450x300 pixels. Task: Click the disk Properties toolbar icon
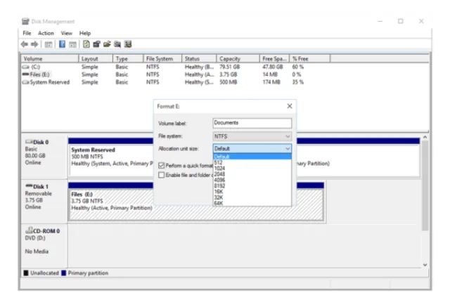point(97,44)
